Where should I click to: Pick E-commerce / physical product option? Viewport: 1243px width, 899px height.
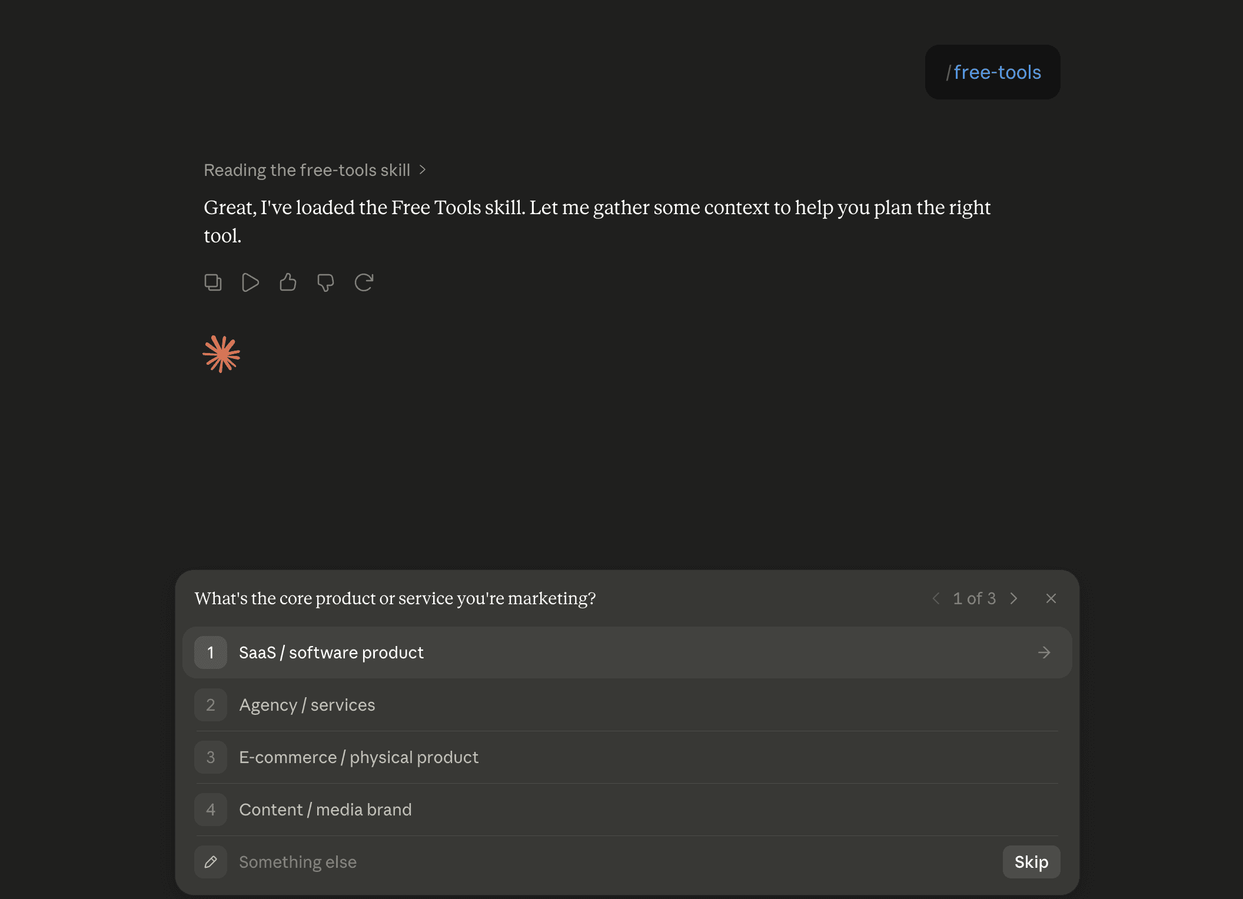pyautogui.click(x=627, y=757)
